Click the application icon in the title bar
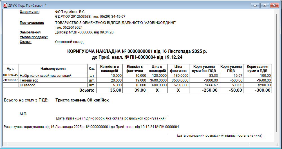Viewport: 282px width, 149px height. coord(5,5)
